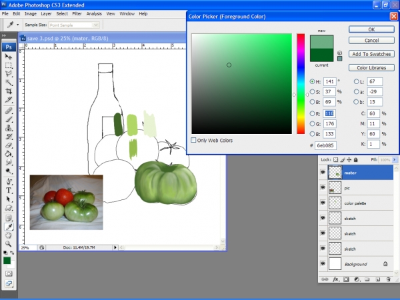
Task: Lock layer position with cross-arrows icon
Action: pyautogui.click(x=349, y=160)
